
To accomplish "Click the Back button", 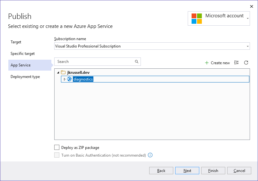I will point(161,171).
